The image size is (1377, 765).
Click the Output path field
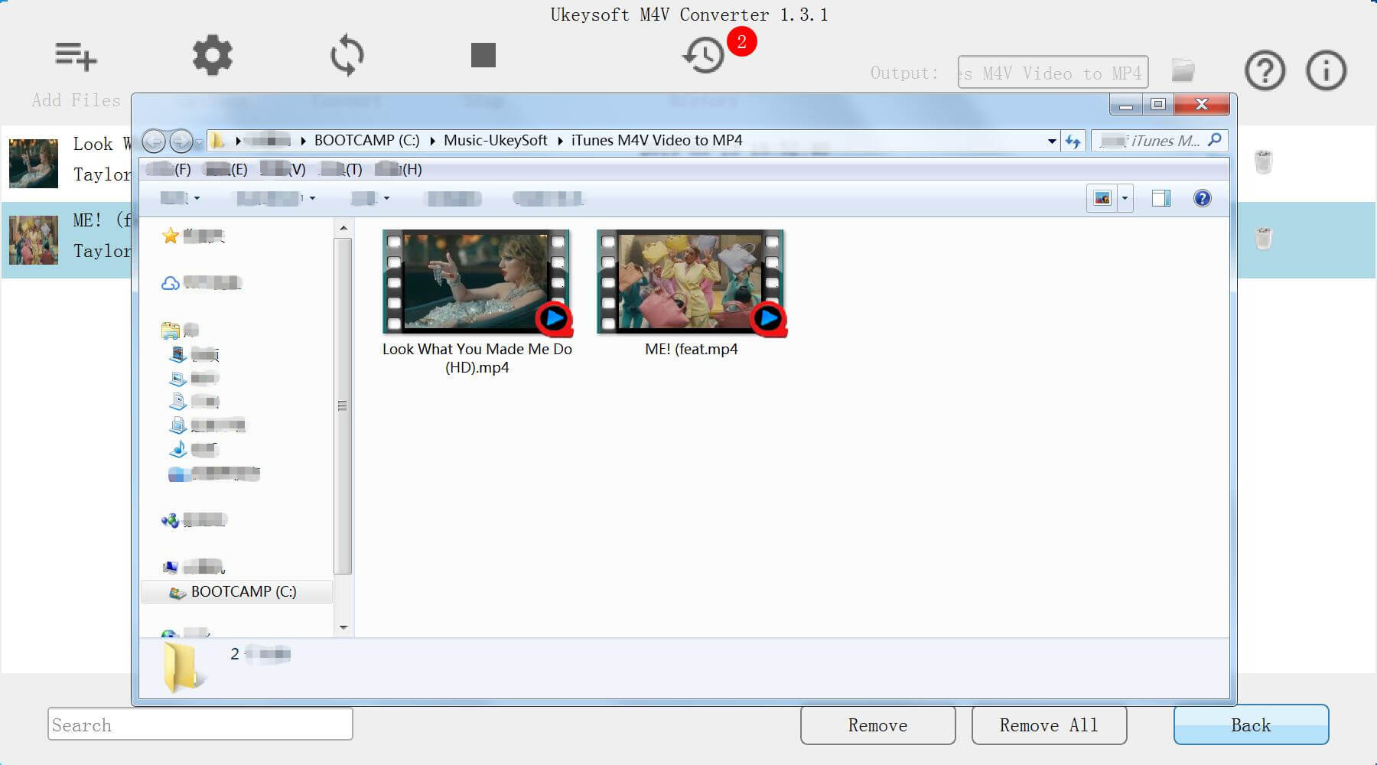[x=1053, y=73]
